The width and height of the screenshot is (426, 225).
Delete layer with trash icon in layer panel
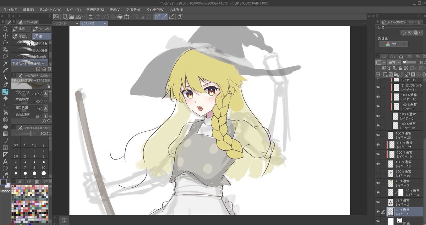[424, 75]
